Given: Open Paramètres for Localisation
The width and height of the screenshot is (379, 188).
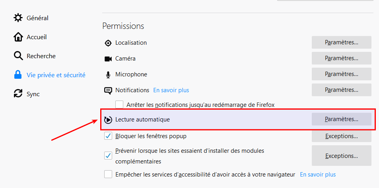Looking at the screenshot, I should click(x=341, y=42).
